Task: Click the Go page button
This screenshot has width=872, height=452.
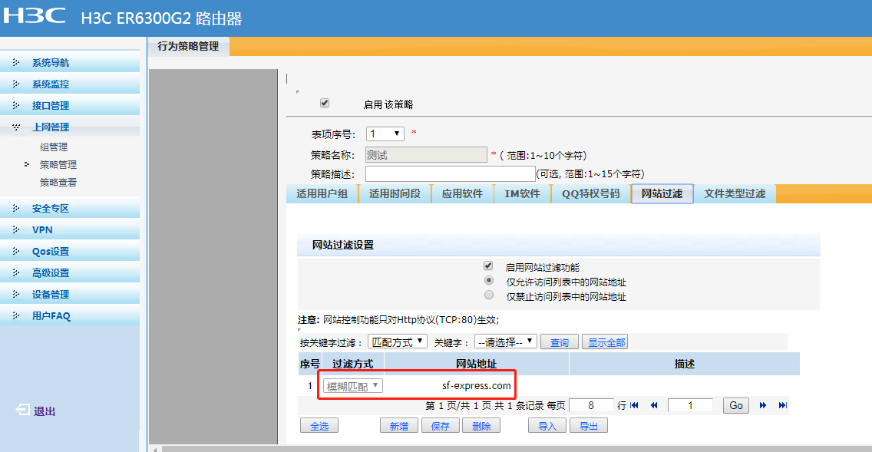Action: pos(735,405)
